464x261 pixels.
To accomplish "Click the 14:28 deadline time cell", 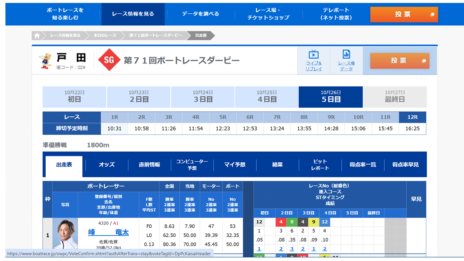I will 331,128.
